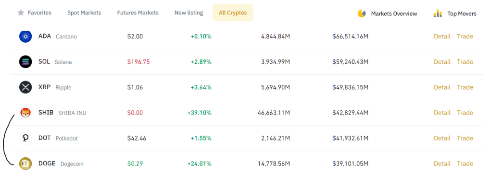Trade DOT Polkadot

(465, 138)
